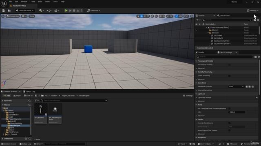
Task: Expand the Collections section
Action: click(3, 139)
